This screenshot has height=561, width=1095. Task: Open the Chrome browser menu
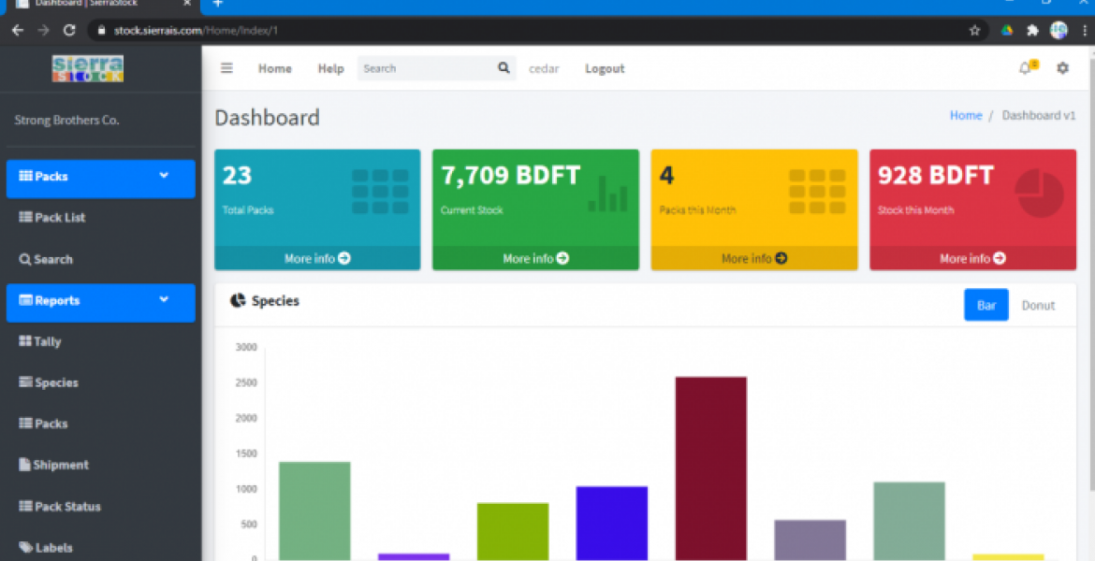pos(1085,30)
